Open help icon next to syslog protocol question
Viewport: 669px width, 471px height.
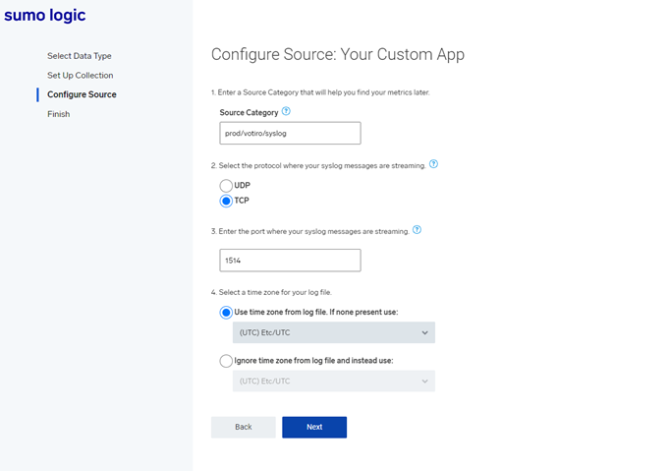433,164
